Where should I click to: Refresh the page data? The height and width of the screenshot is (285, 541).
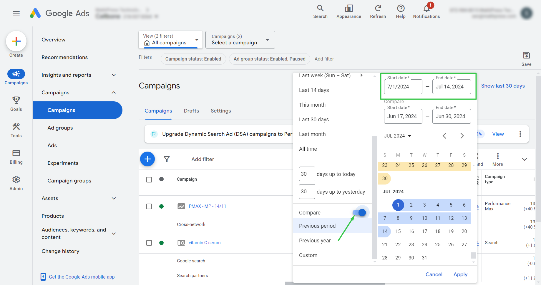tap(378, 12)
